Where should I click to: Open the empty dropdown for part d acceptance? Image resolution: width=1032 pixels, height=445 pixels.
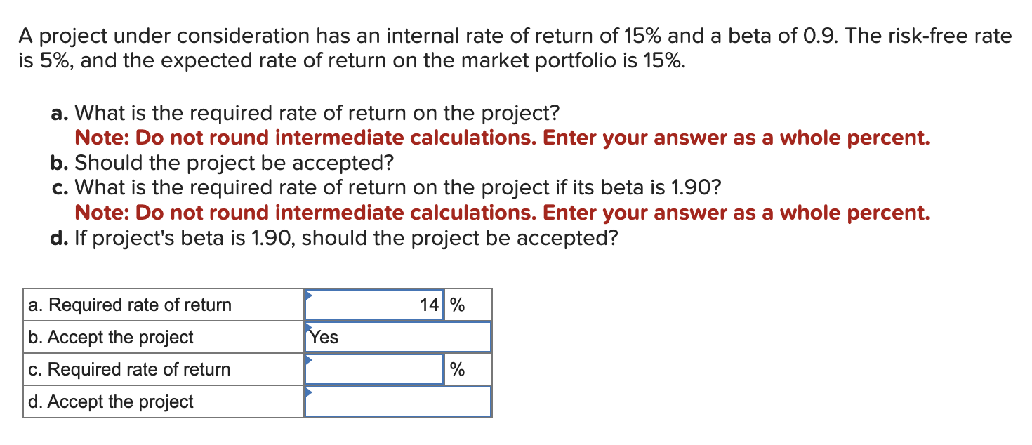397,401
